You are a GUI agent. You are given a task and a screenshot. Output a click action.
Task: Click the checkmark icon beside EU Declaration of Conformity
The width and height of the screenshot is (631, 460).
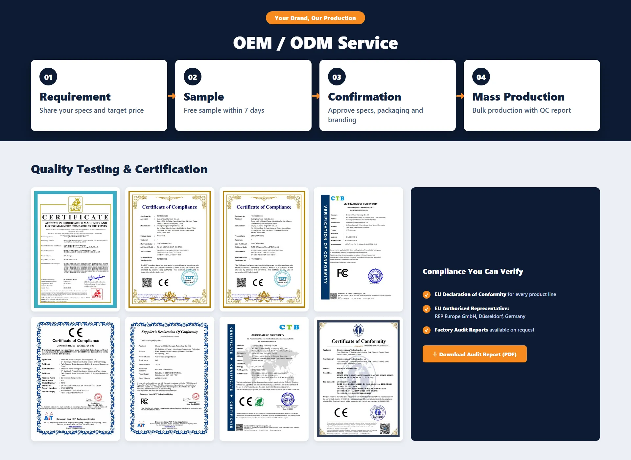pyautogui.click(x=427, y=295)
